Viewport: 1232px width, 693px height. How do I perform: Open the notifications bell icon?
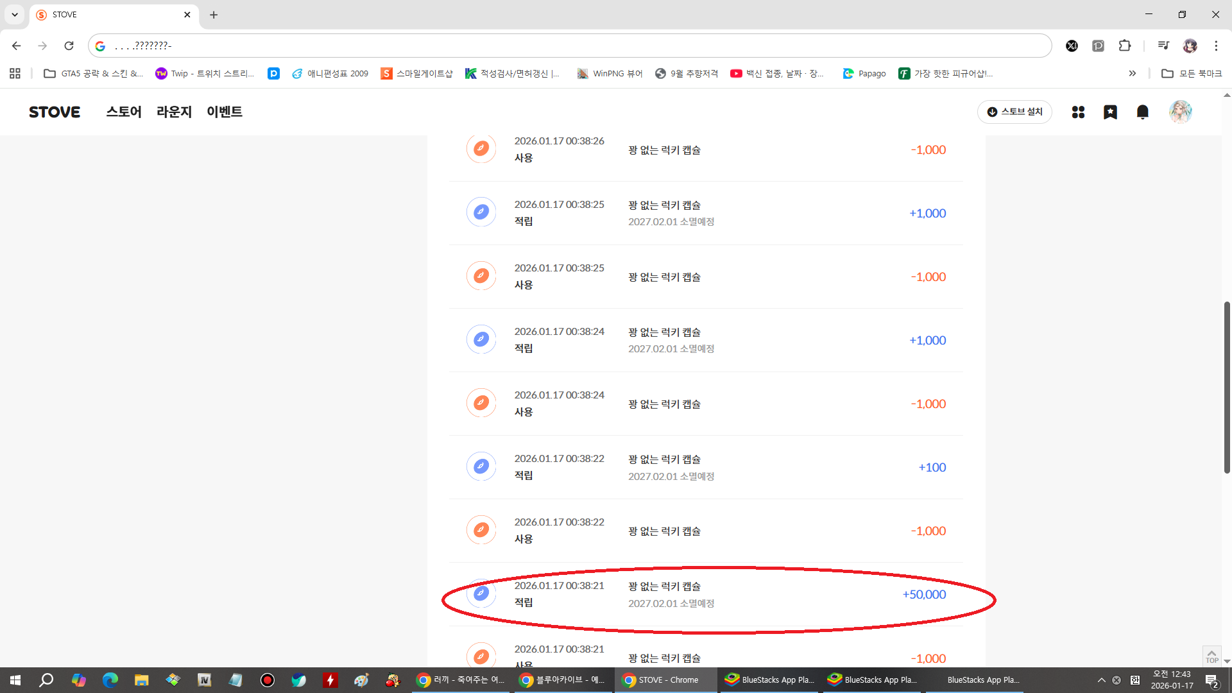tap(1143, 112)
